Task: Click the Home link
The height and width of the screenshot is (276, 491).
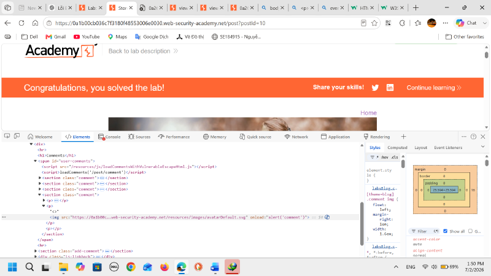Action: point(368,113)
